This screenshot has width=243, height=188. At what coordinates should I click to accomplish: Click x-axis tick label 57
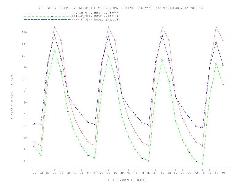(x=162, y=173)
